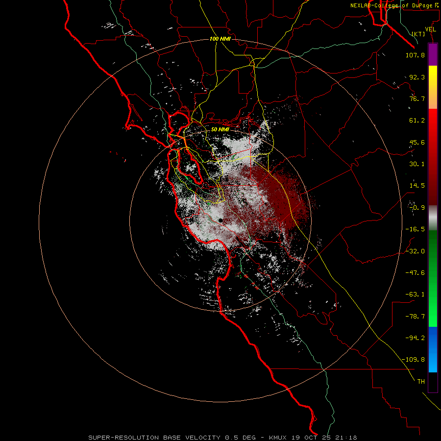Click the -94.2 velocity scale value

point(415,338)
